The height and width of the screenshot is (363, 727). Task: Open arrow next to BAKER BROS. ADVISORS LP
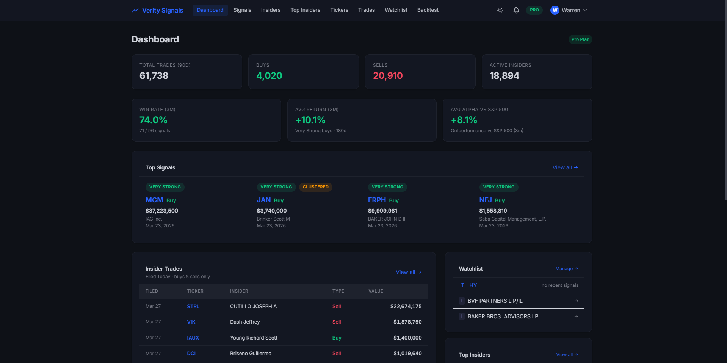[x=576, y=316]
